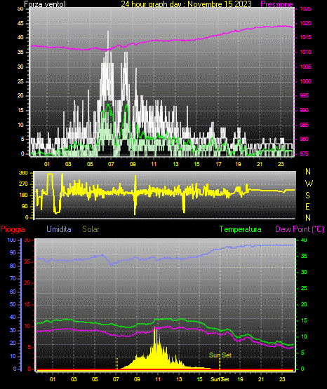This screenshot has width=327, height=389.
Task: Click hour label '23' under the wind graph
Action: tap(281, 164)
